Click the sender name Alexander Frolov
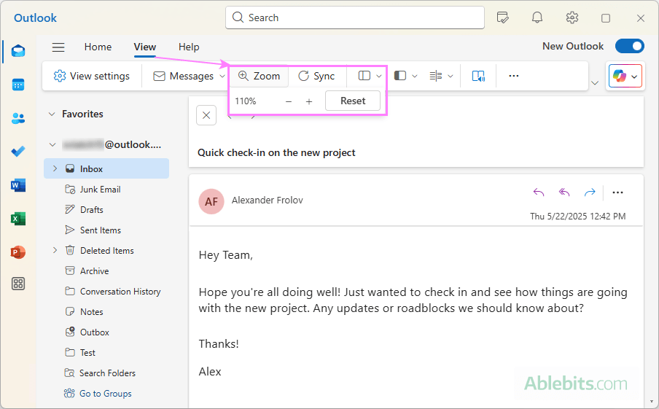This screenshot has width=659, height=409. click(268, 200)
